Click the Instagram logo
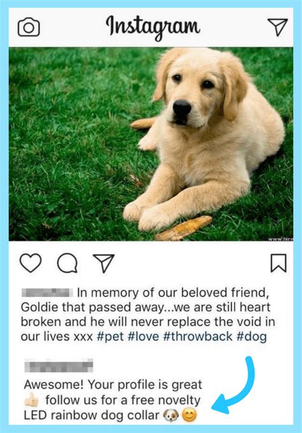Viewport: 302px width, 433px height. [x=153, y=27]
